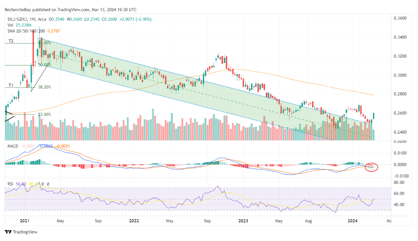418x241 pixels.
Task: Select the T1 target line label
Action: pos(12,85)
